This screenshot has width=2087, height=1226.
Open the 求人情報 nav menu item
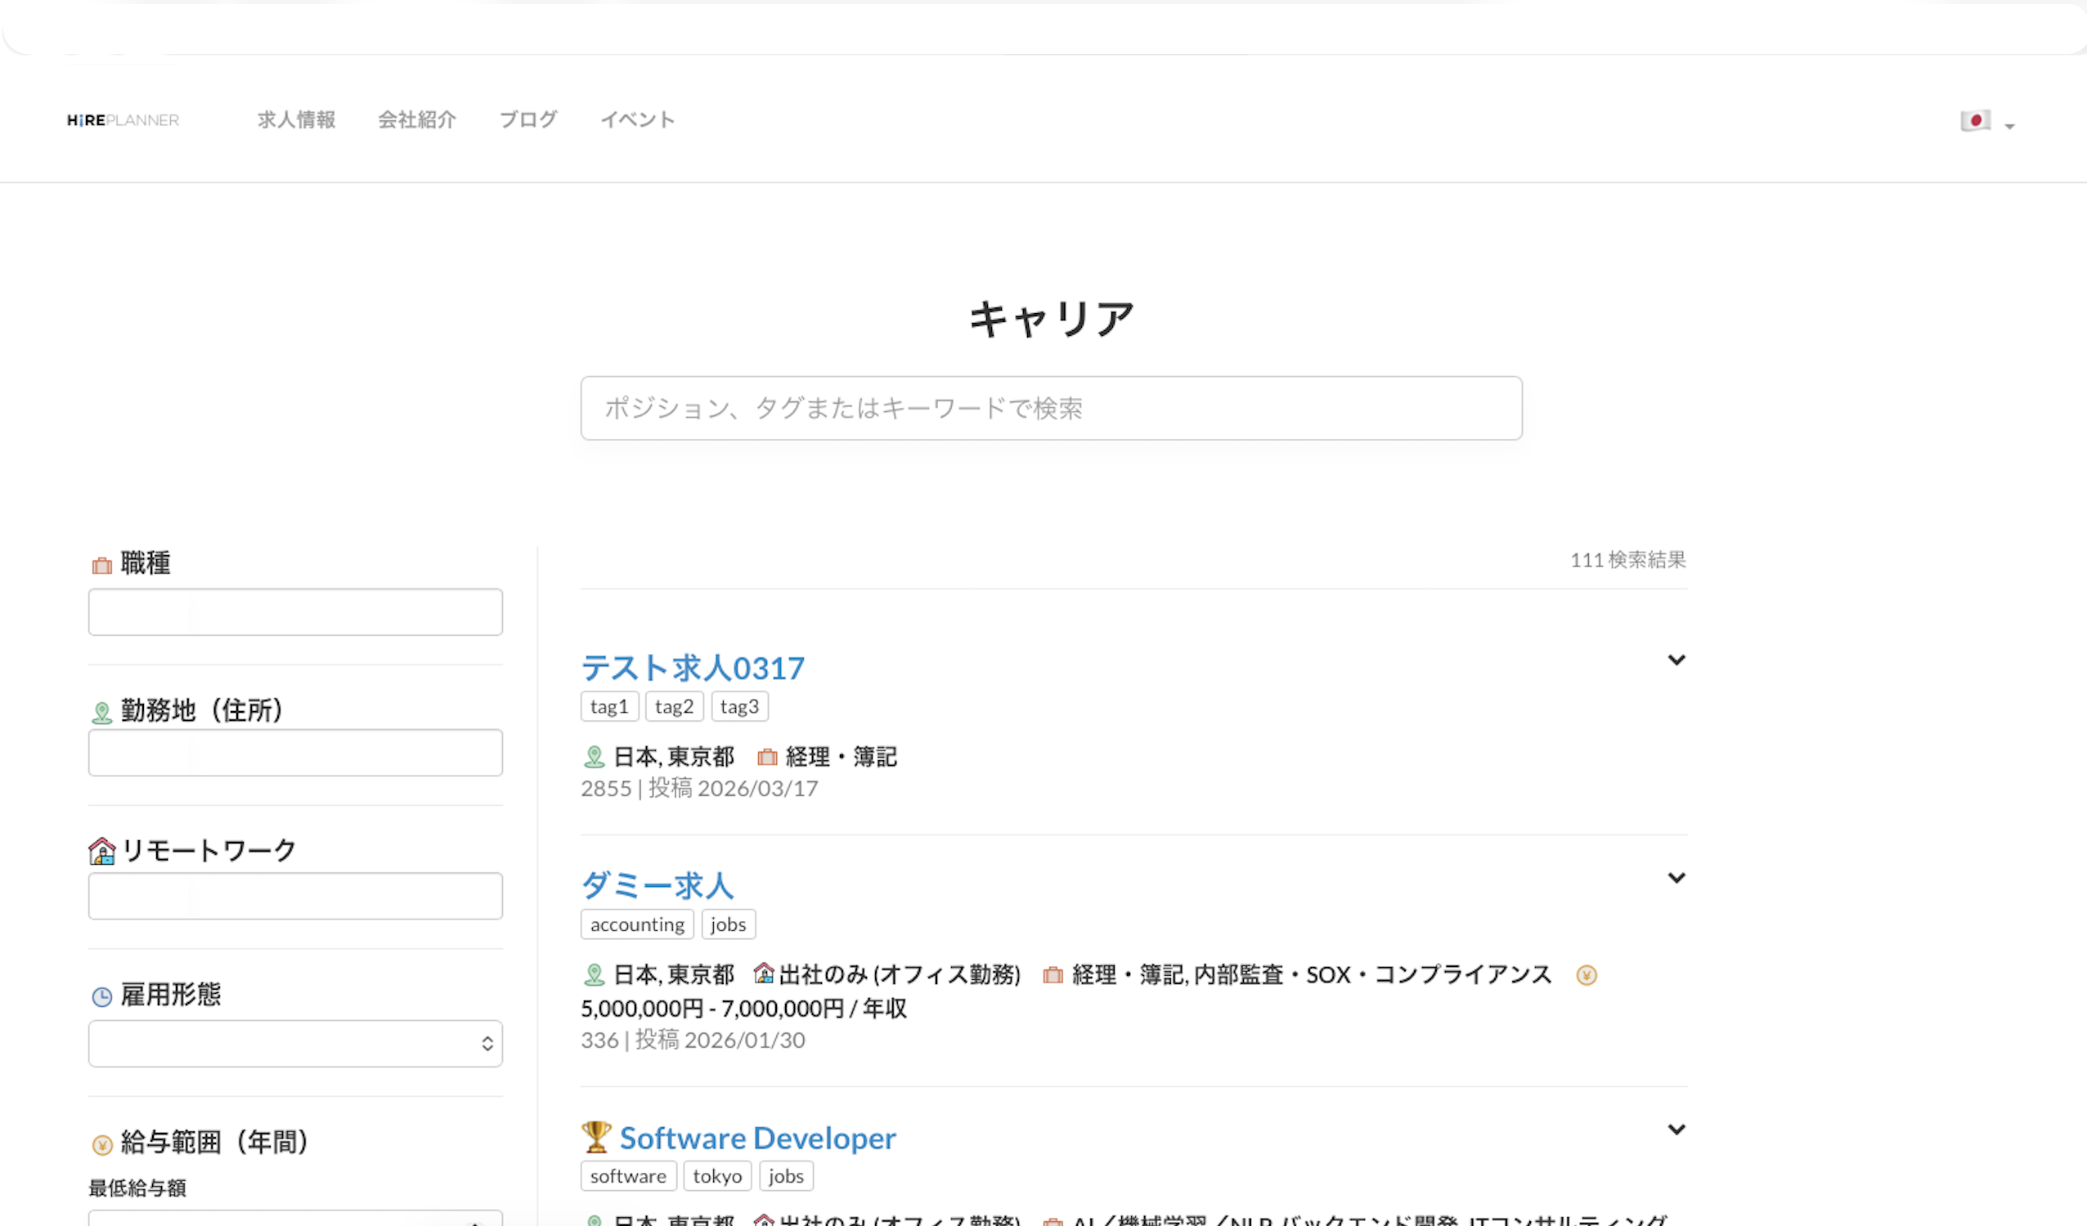[296, 120]
